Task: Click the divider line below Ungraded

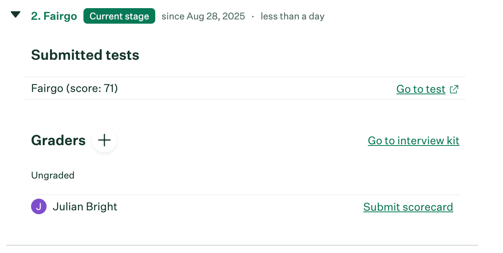Action: coord(245,195)
